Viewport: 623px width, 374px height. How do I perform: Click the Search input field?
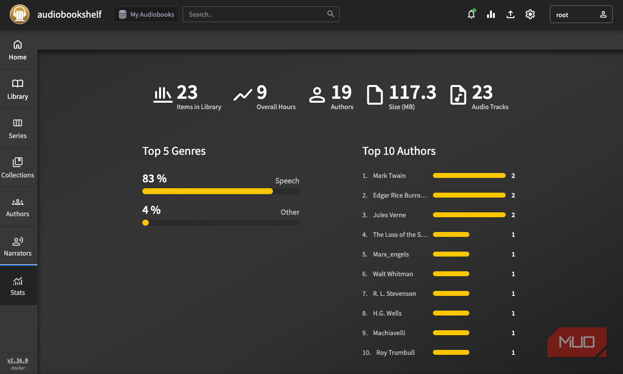point(261,14)
